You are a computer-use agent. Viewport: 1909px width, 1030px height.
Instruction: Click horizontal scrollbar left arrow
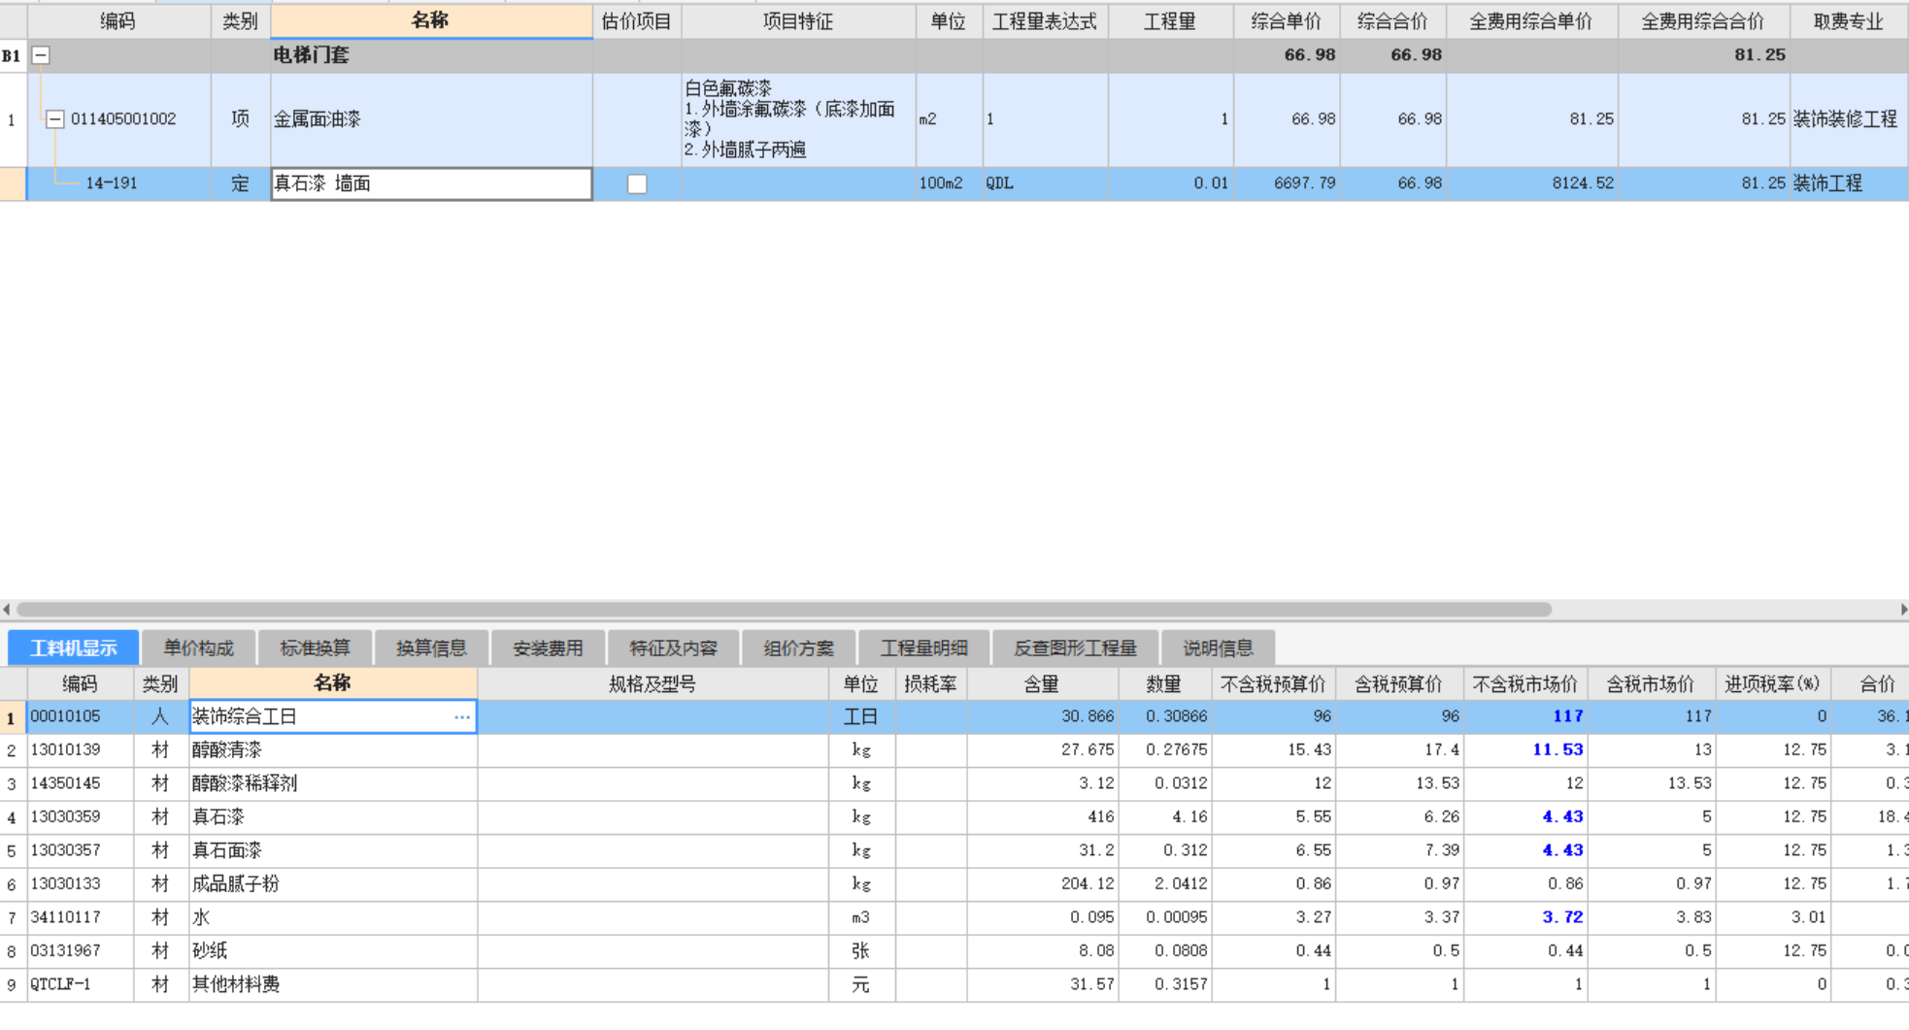click(7, 610)
